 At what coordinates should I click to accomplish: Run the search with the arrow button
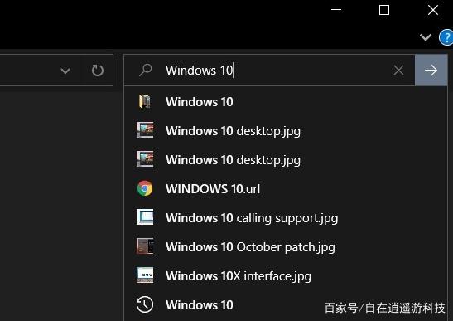click(431, 70)
